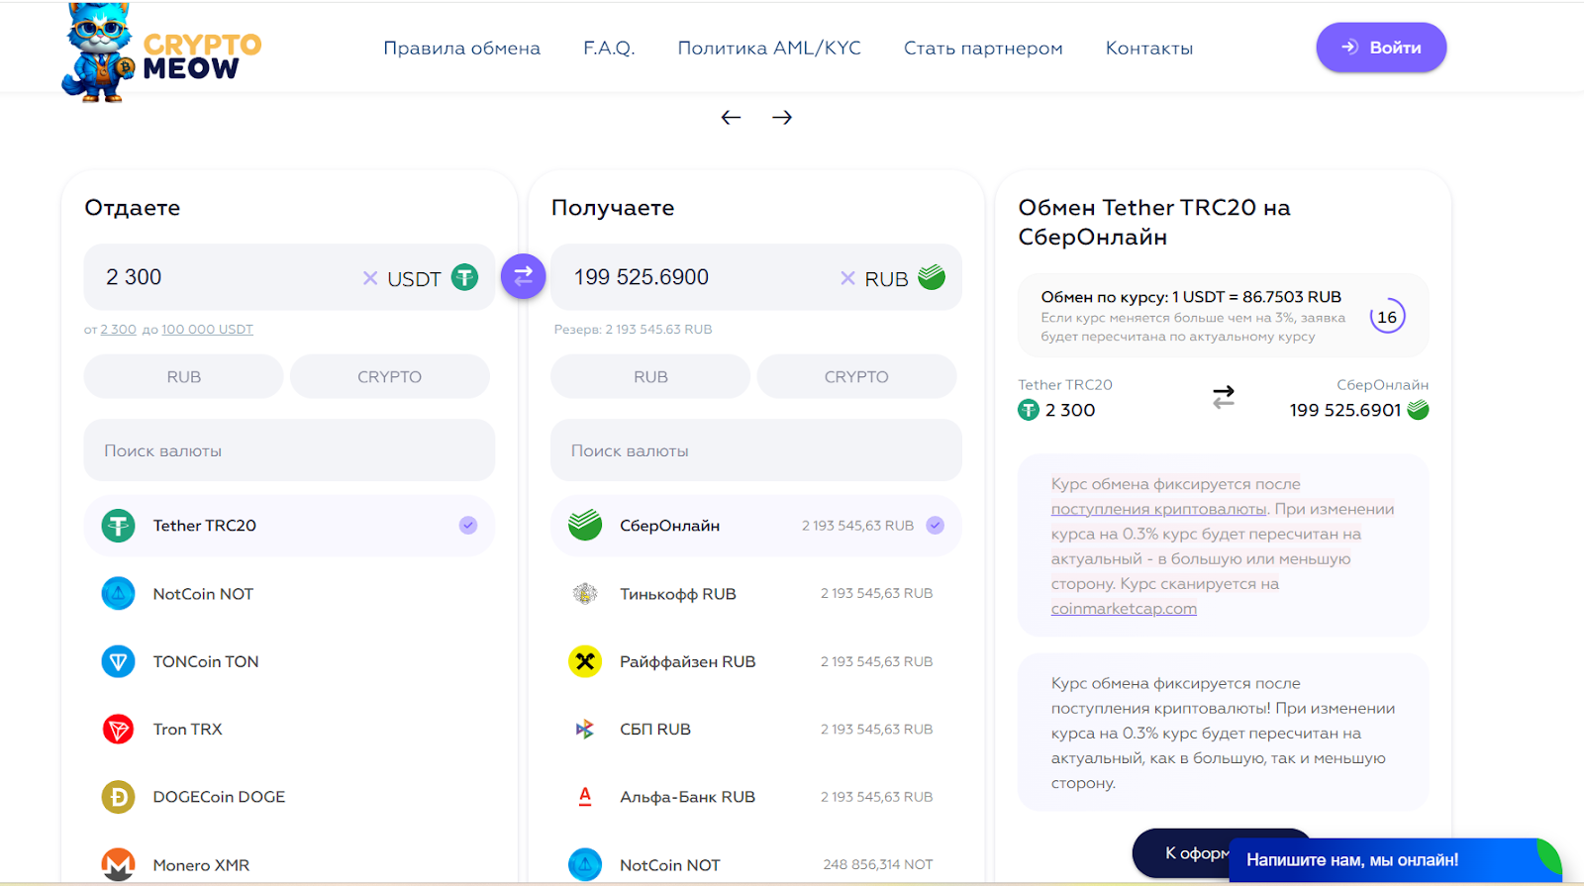This screenshot has height=886, width=1584.
Task: Choose Райффайзен RUB to receive
Action: [x=756, y=661]
